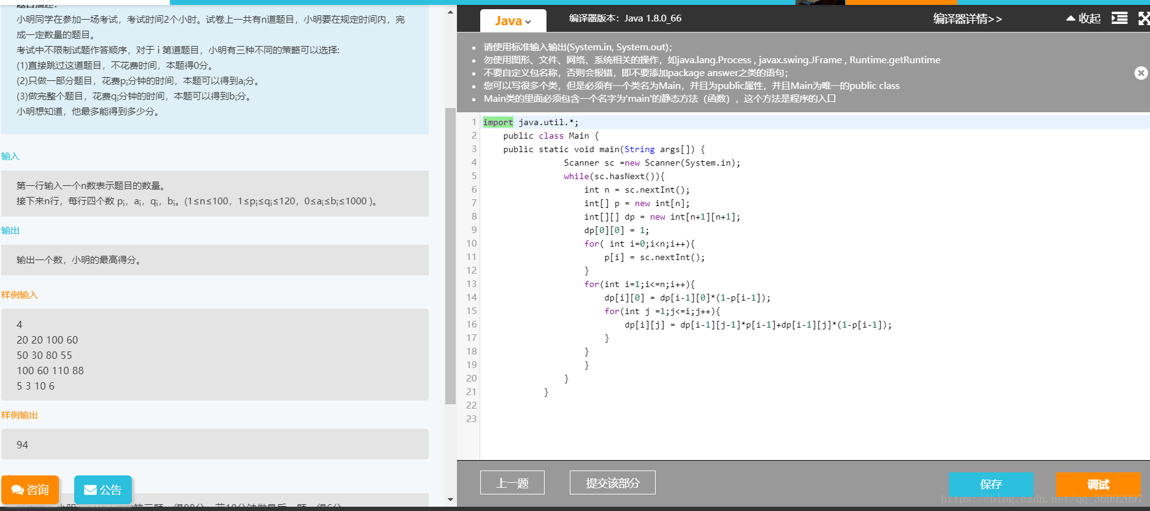Collapse the editor panel with 收起
Screen dimensions: 1150x511
click(1084, 18)
